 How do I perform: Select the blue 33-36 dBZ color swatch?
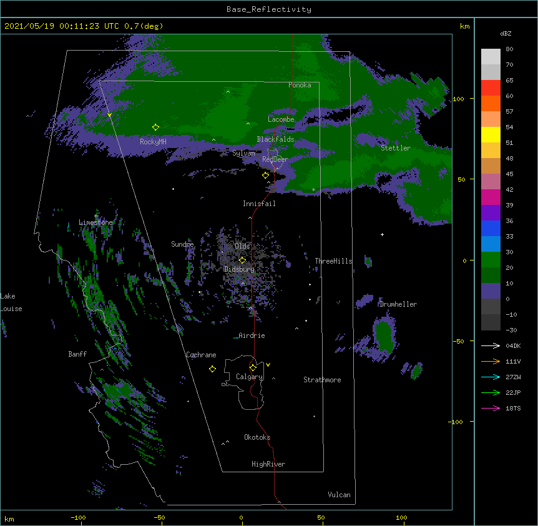click(491, 228)
